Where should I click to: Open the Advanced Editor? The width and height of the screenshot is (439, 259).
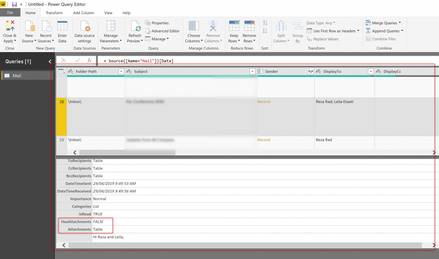(162, 31)
